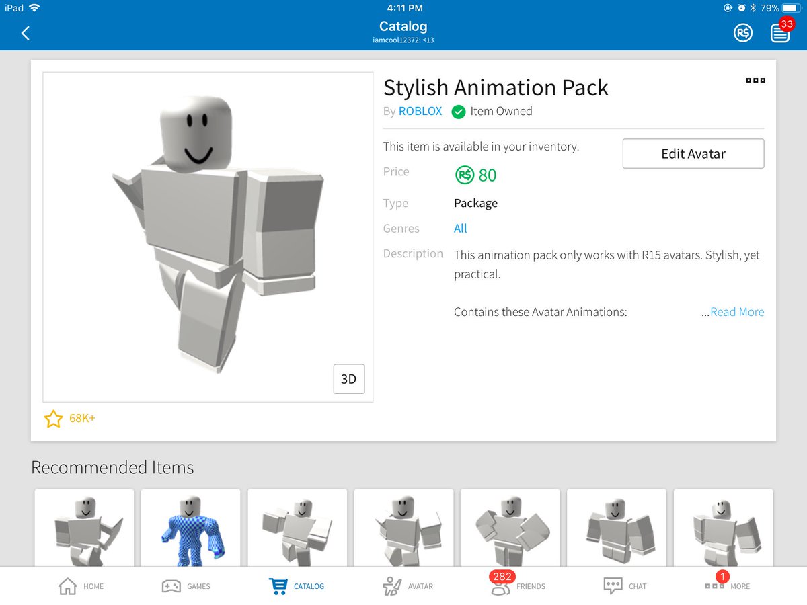Tap the green Item Owned checkmark
Viewport: 807px width, 605px height.
[x=459, y=112]
